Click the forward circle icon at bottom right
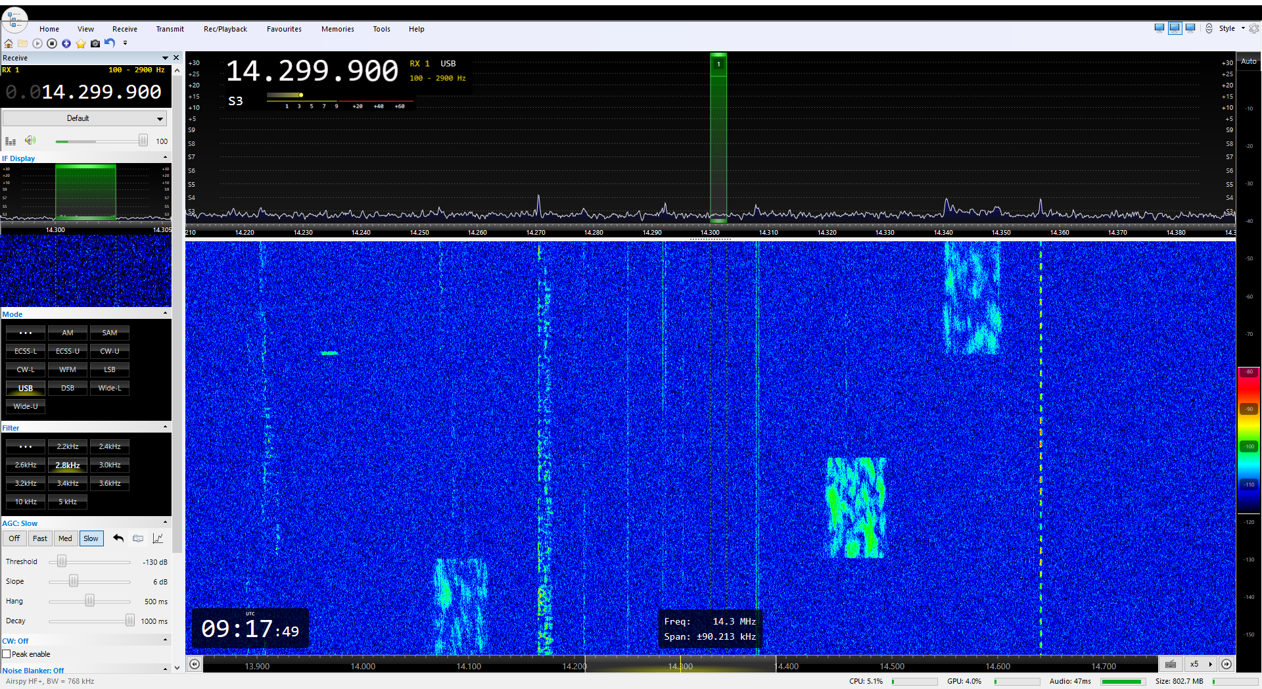 [x=1227, y=664]
